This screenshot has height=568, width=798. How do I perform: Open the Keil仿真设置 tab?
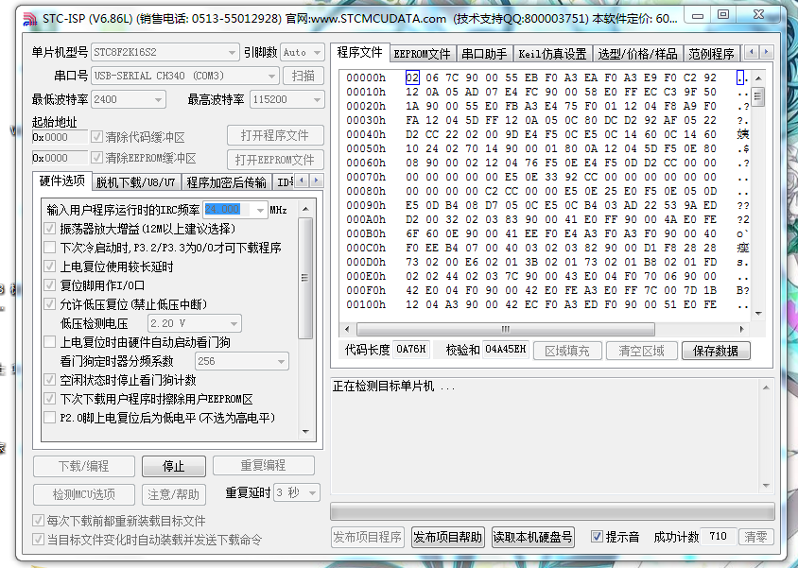[x=553, y=54]
